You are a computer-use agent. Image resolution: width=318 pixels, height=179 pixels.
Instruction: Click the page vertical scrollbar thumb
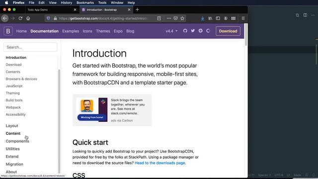click(x=246, y=35)
